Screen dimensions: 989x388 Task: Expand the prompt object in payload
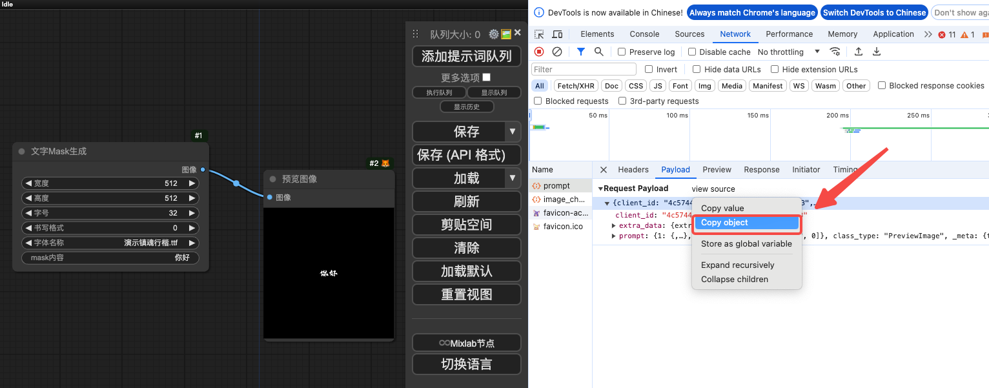pyautogui.click(x=614, y=236)
